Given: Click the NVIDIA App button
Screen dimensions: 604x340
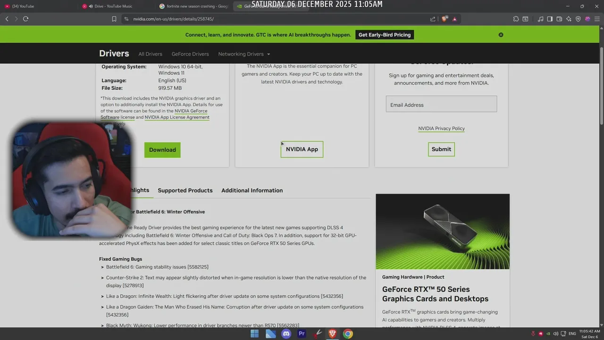Looking at the screenshot, I should point(302,149).
